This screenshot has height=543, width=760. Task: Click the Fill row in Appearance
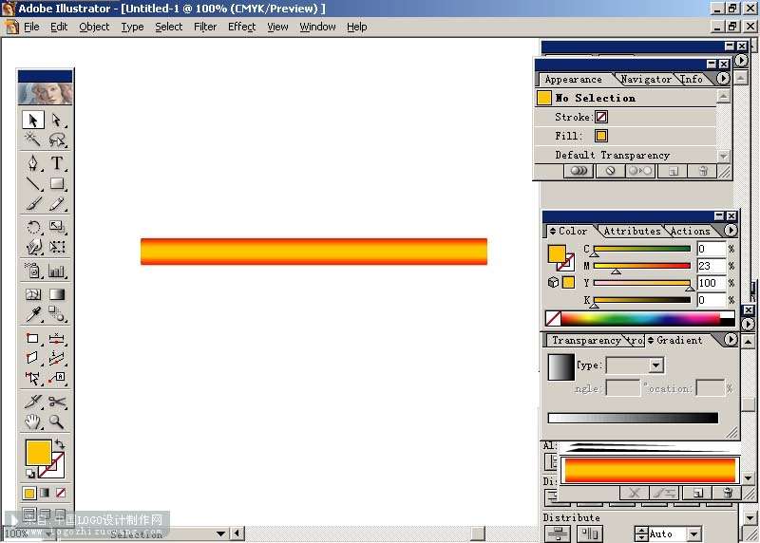[625, 136]
